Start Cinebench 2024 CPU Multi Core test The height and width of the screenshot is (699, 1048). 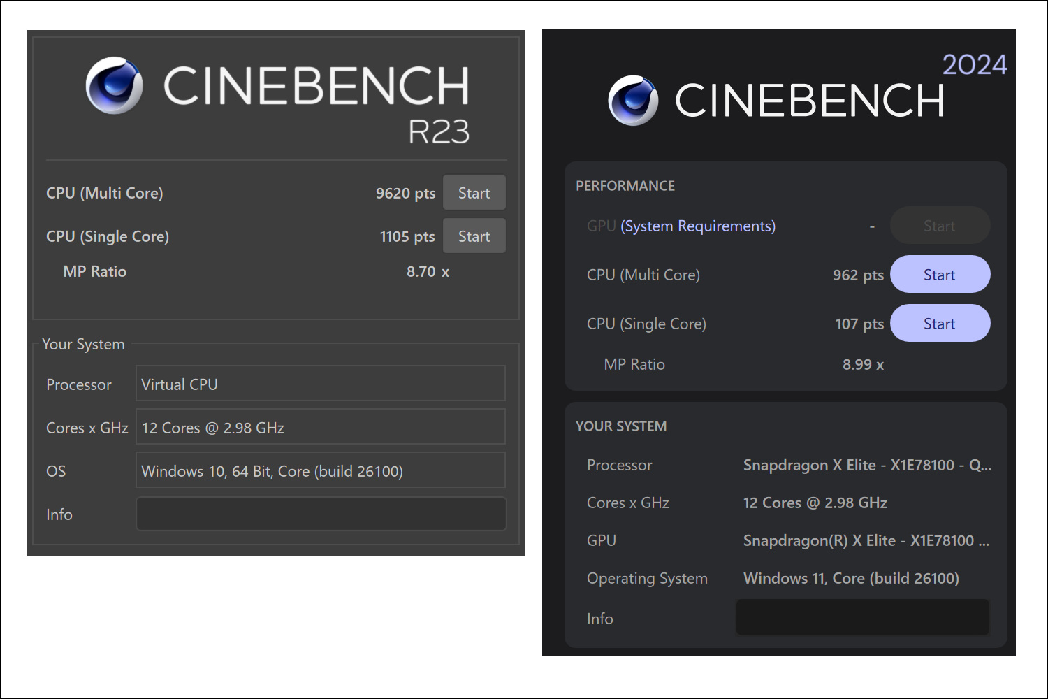pos(940,275)
